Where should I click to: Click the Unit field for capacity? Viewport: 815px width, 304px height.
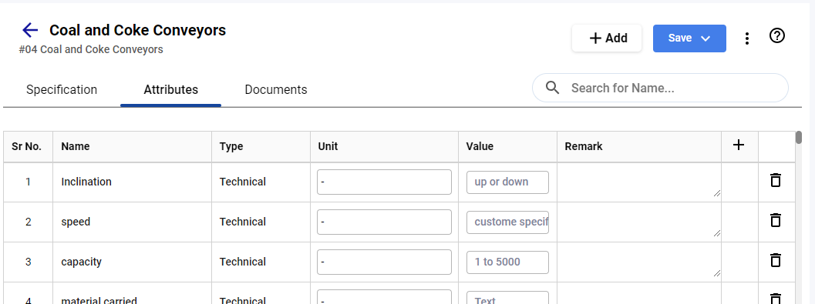[x=384, y=262]
